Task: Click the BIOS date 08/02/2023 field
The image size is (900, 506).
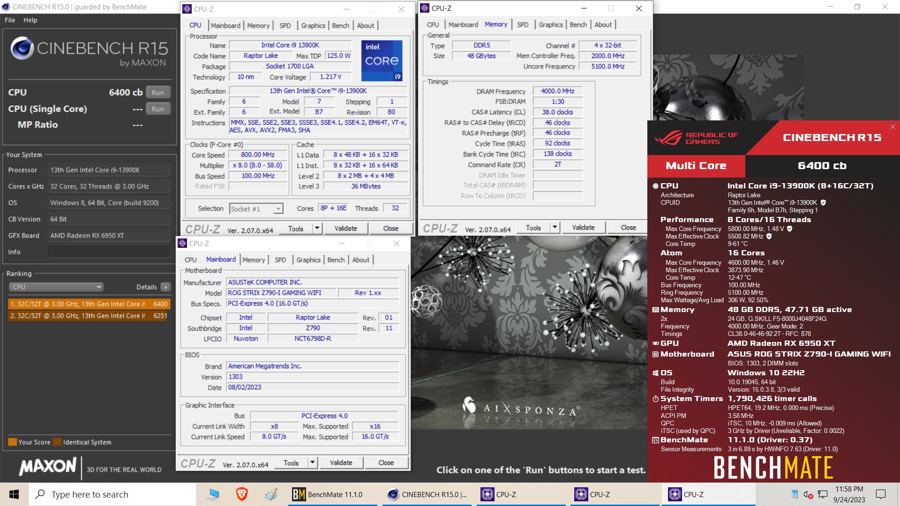Action: pyautogui.click(x=312, y=387)
